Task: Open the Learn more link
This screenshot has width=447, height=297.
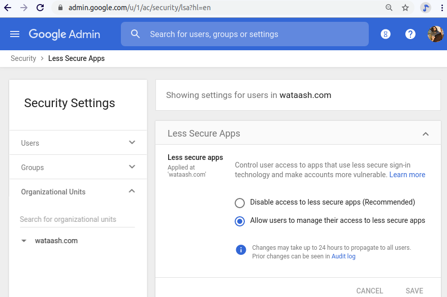Action: click(x=407, y=175)
